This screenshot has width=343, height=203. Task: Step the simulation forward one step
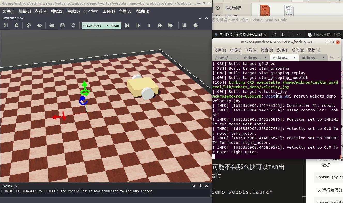(138, 25)
